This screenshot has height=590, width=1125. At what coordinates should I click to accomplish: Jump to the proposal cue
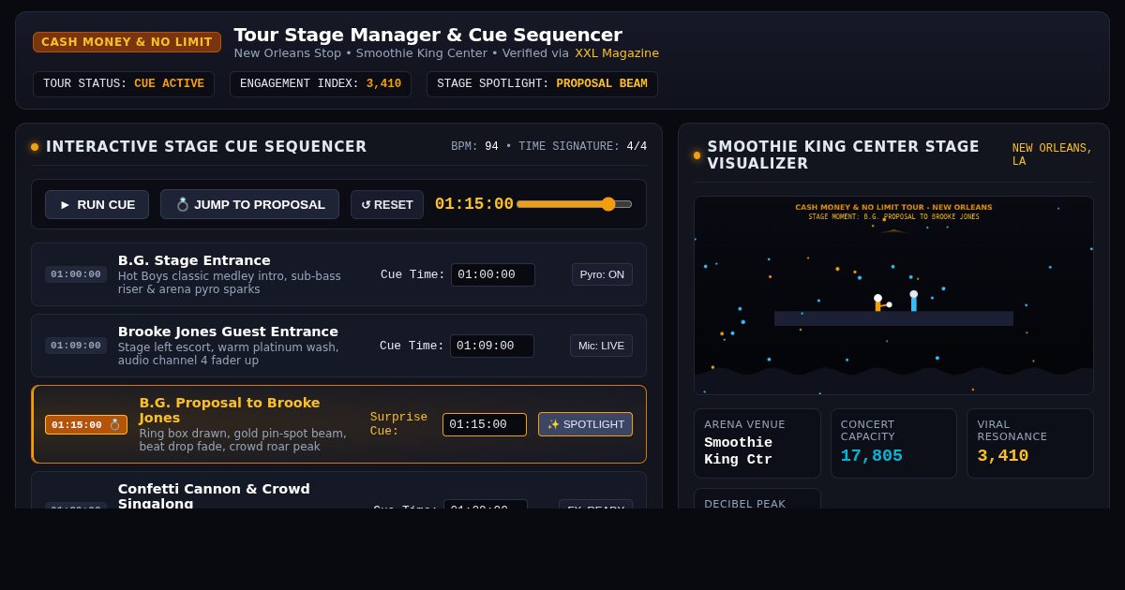point(249,204)
